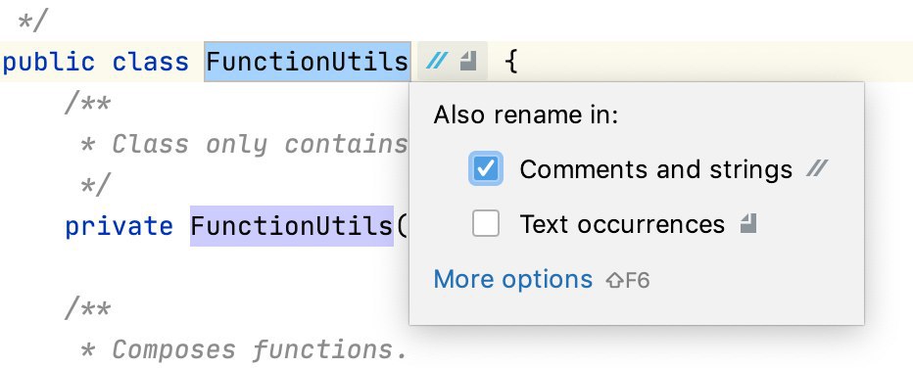Click the Also rename in heading

(x=525, y=115)
